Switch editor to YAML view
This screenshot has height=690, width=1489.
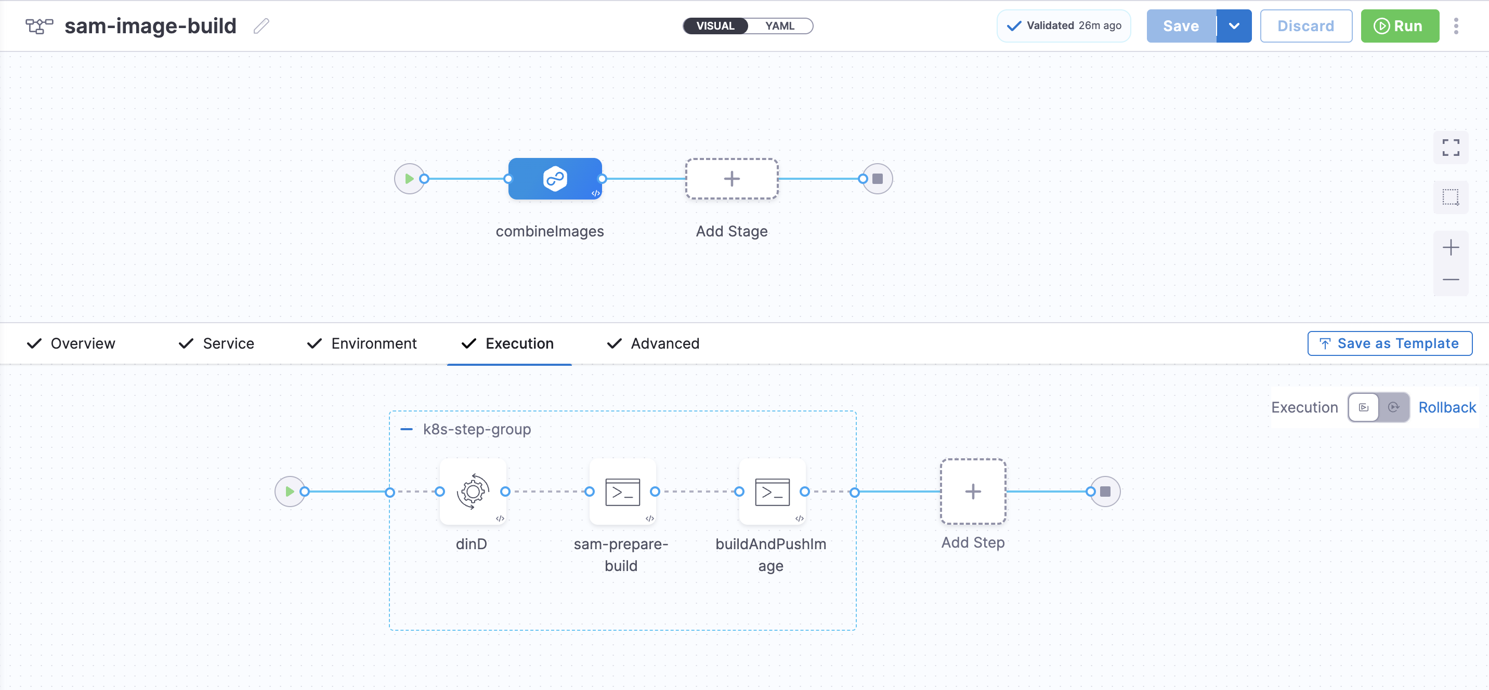click(779, 26)
